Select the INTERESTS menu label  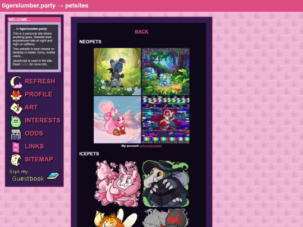(43, 121)
